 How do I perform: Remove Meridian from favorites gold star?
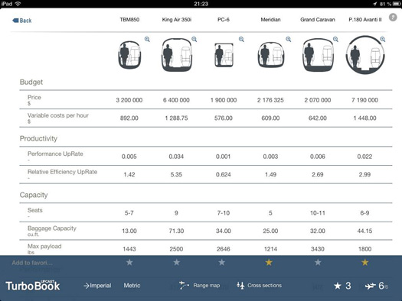point(269,262)
